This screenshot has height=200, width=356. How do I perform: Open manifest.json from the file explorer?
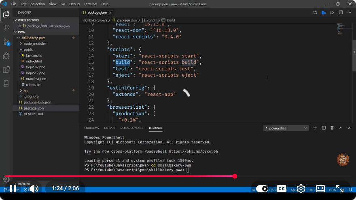click(36, 79)
